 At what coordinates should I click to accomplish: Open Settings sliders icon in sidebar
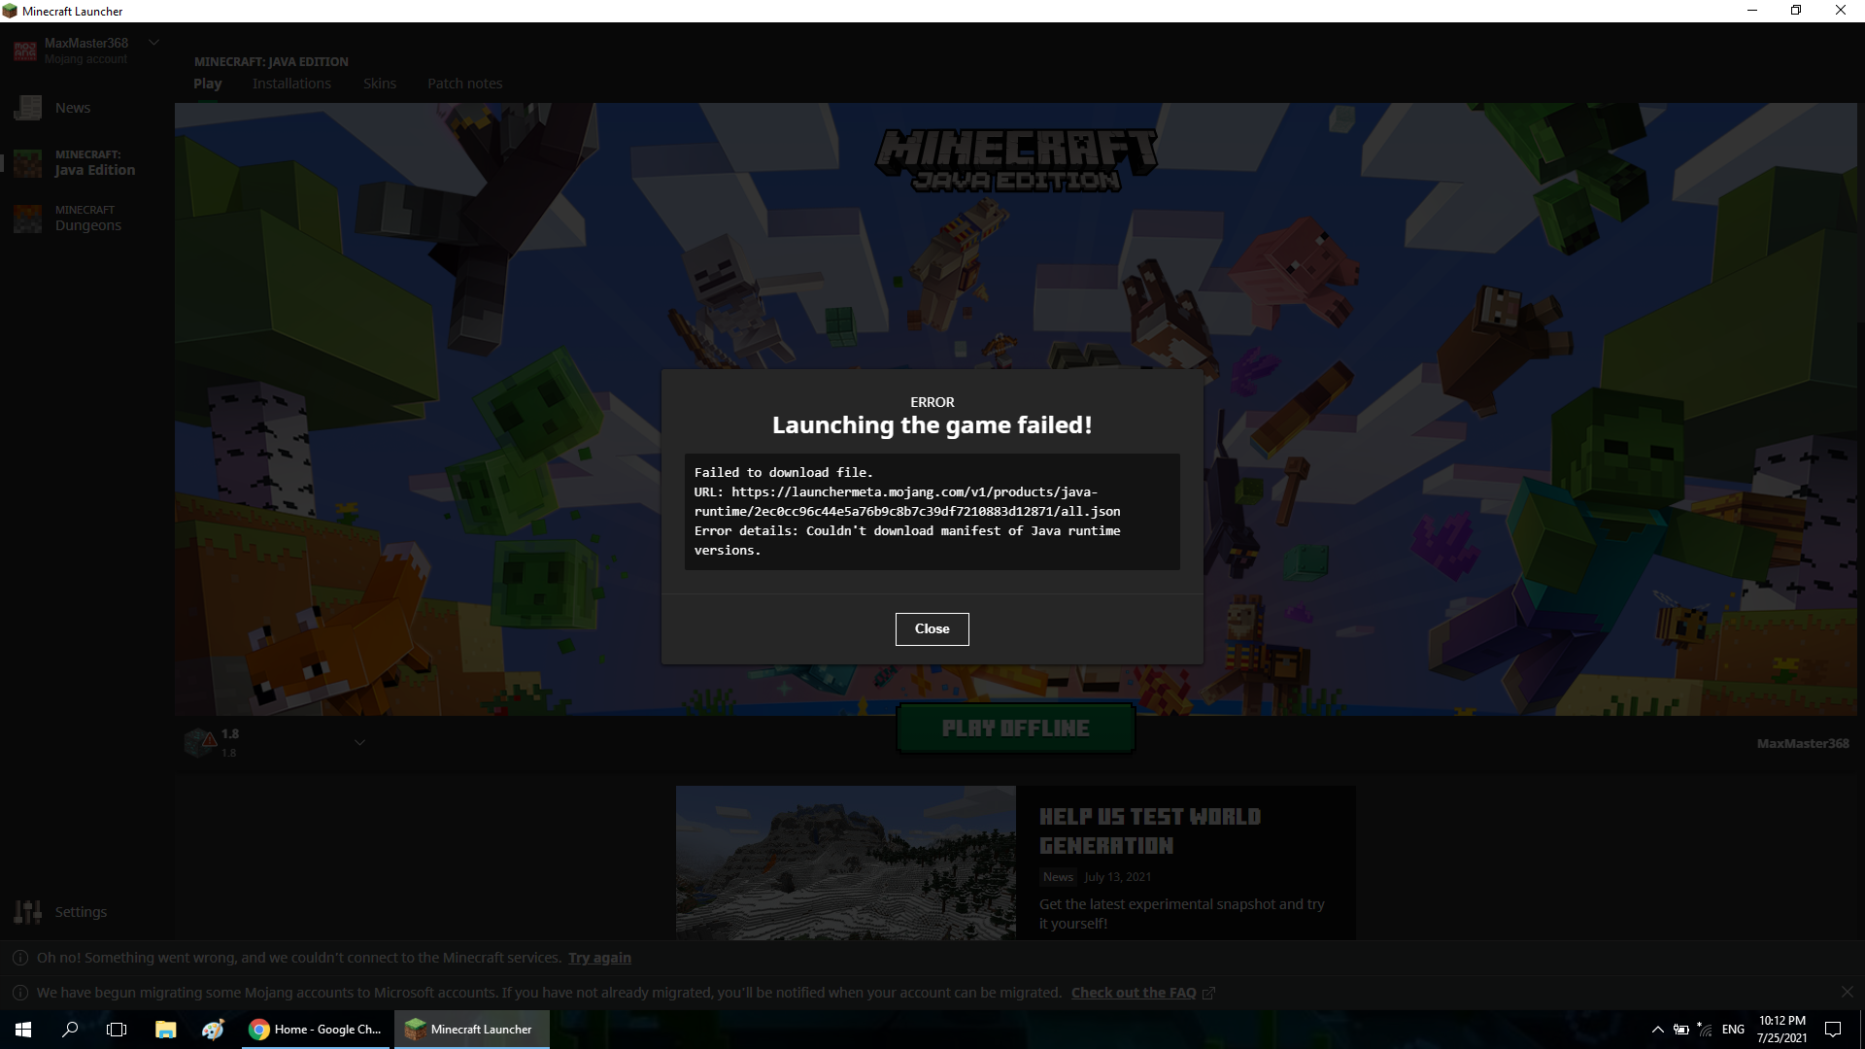(x=28, y=912)
